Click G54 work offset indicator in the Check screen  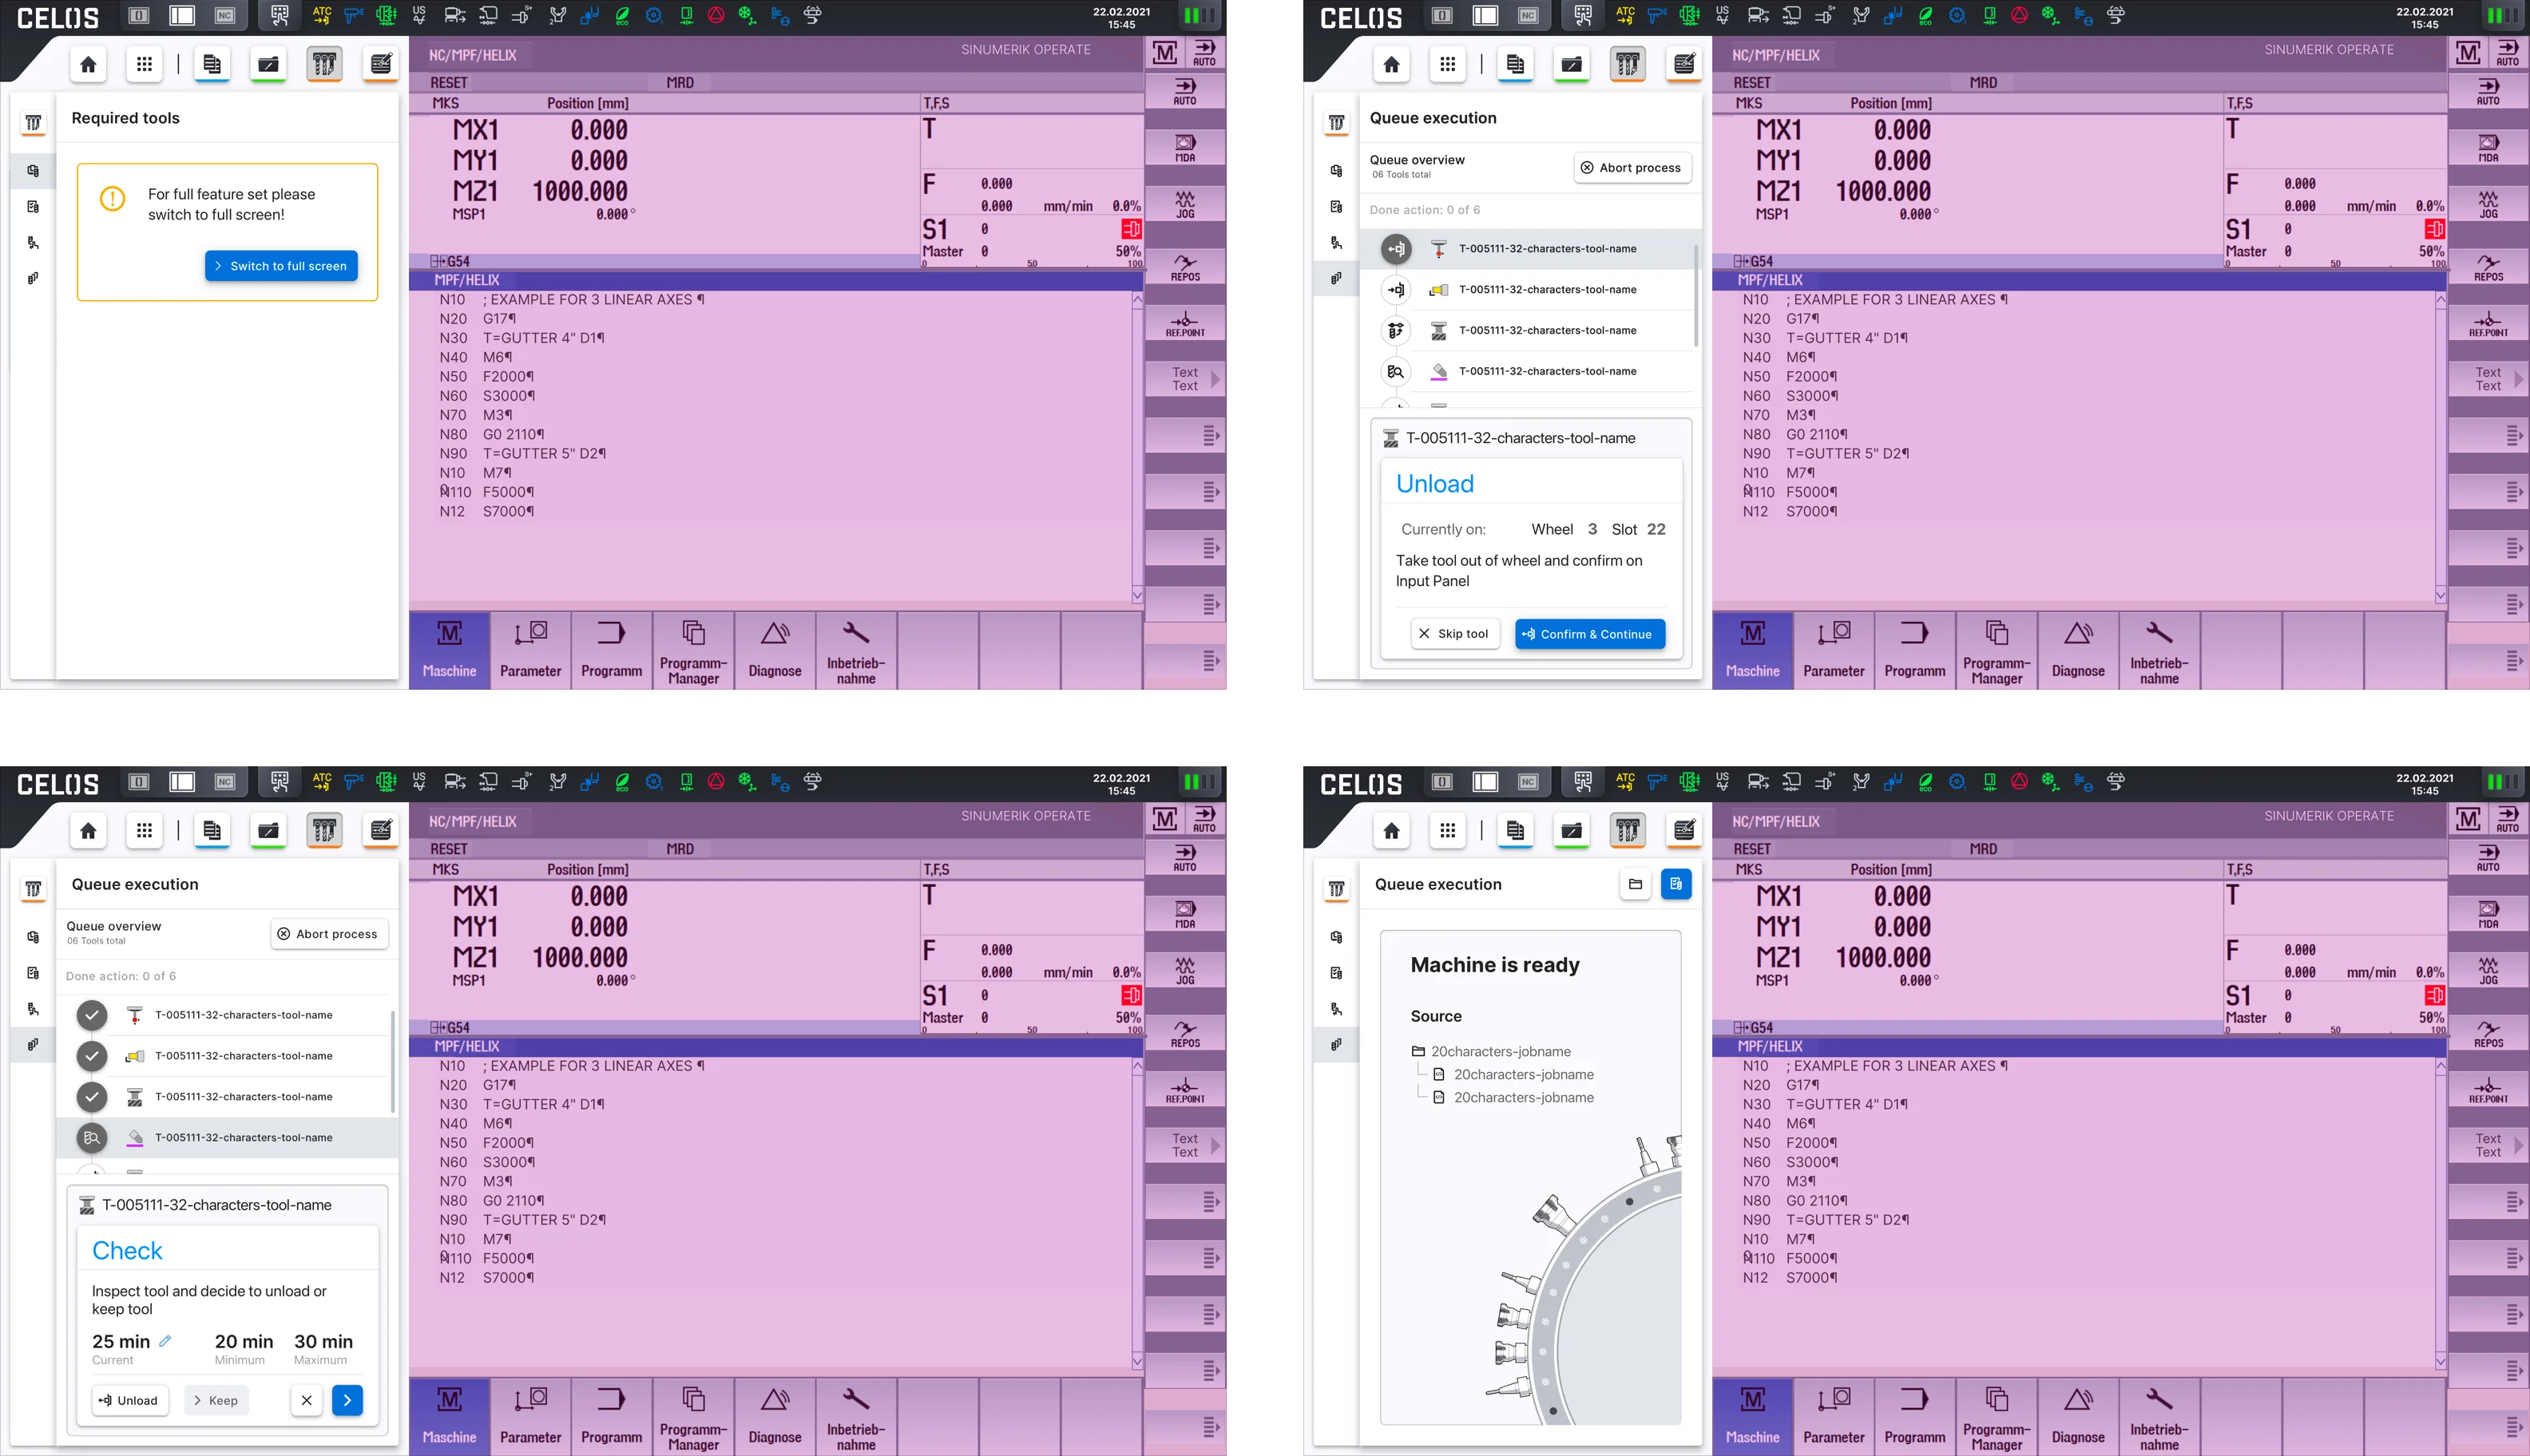(x=450, y=1028)
